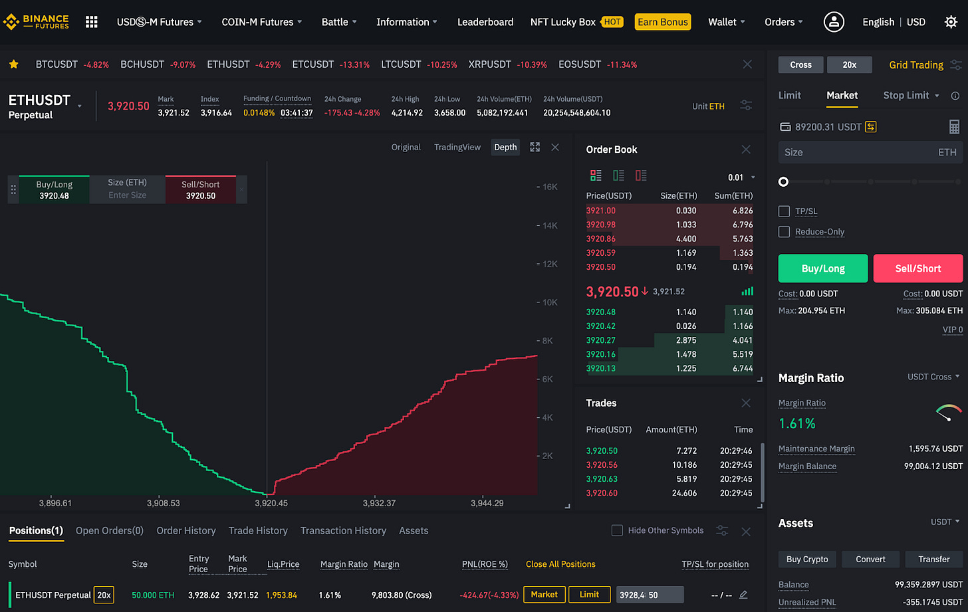Open the ETHUSDT symbol selector arrow
The height and width of the screenshot is (612, 968).
coord(80,106)
